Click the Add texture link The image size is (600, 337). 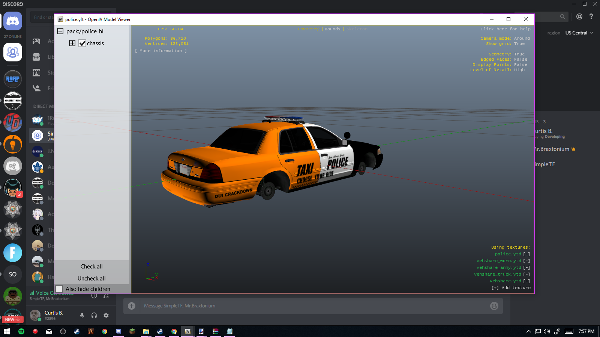[x=511, y=288]
